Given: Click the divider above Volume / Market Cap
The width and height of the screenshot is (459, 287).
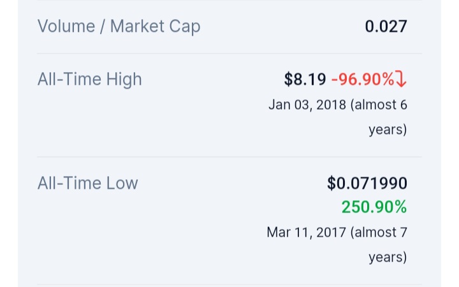Looking at the screenshot, I should [x=229, y=1].
